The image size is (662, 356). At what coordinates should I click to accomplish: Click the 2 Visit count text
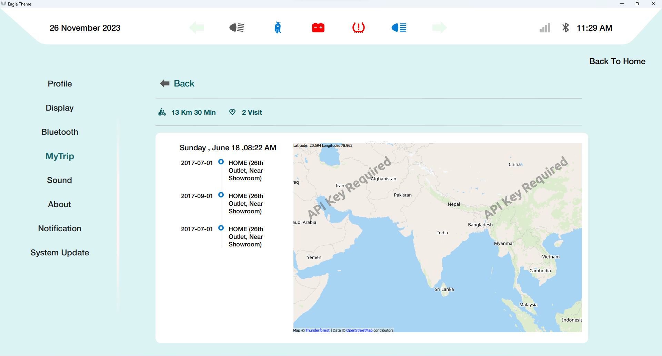pyautogui.click(x=252, y=112)
